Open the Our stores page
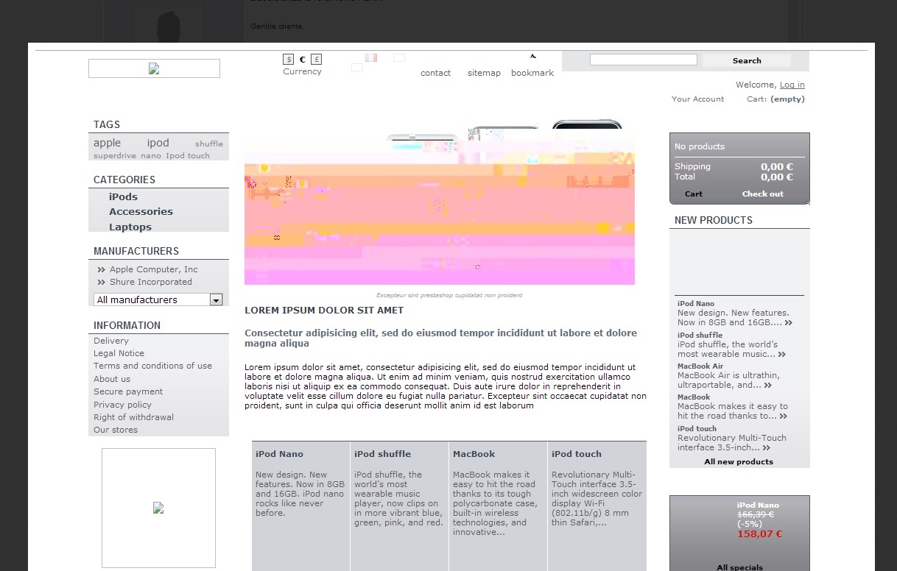The width and height of the screenshot is (897, 571). tap(116, 430)
